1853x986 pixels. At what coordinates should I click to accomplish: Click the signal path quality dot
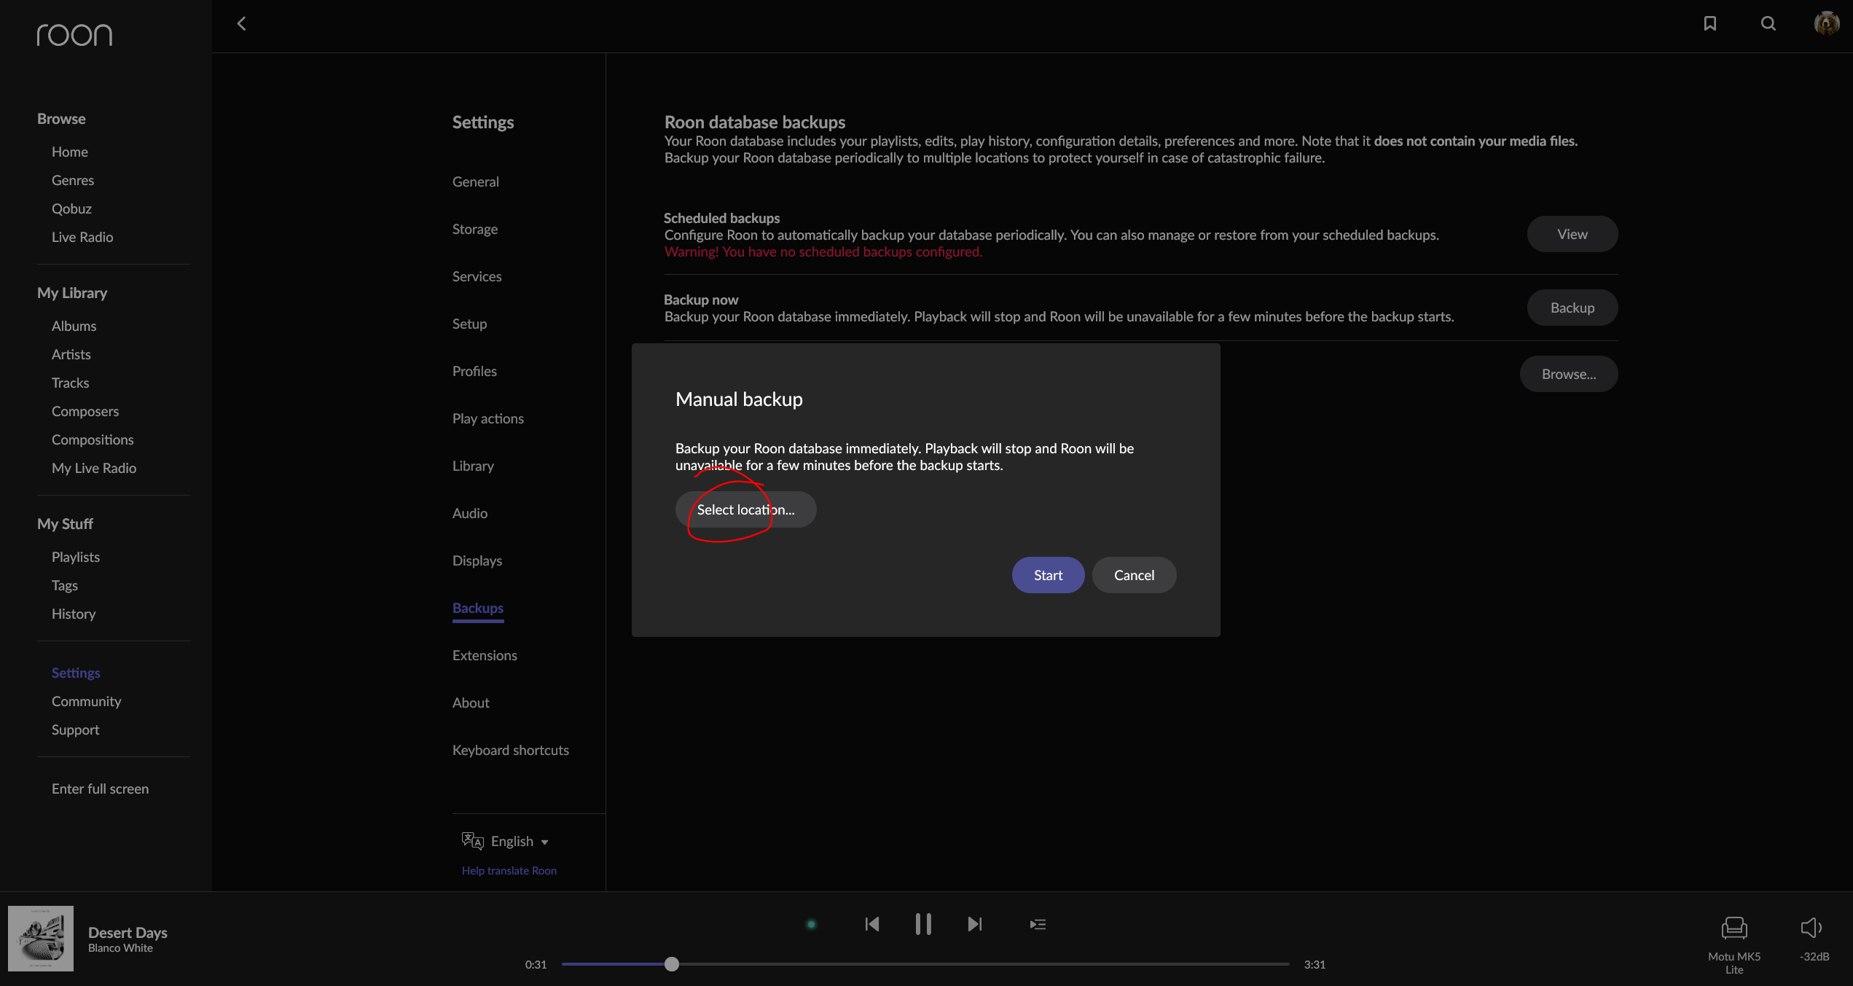[811, 924]
